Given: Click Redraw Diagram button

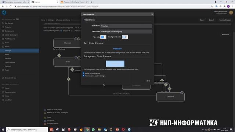Looking at the screenshot, I should [225, 20].
